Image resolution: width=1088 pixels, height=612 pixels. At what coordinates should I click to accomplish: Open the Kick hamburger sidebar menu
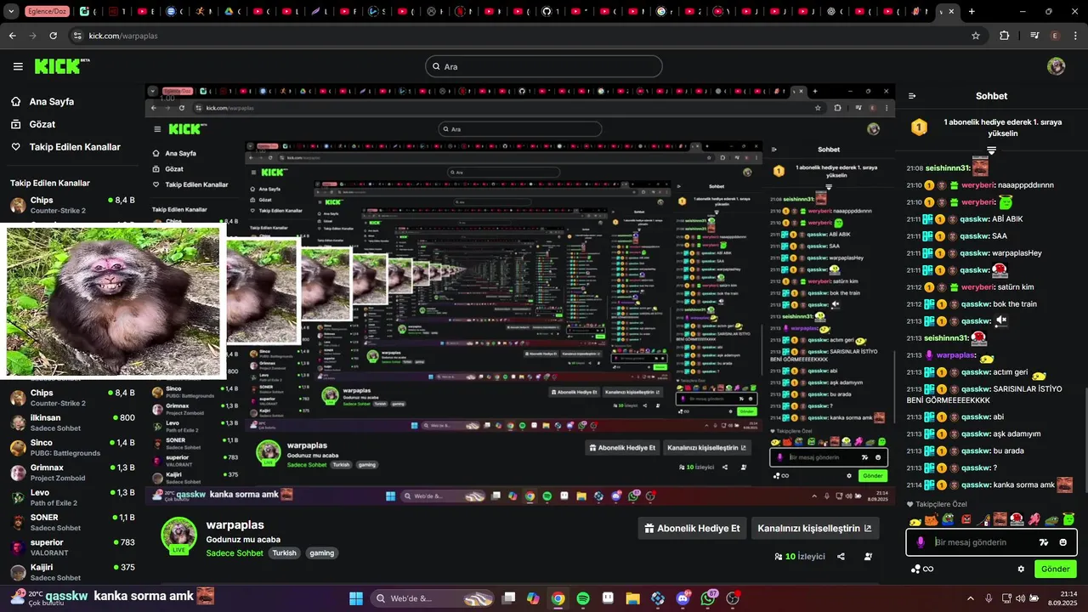[x=18, y=66]
